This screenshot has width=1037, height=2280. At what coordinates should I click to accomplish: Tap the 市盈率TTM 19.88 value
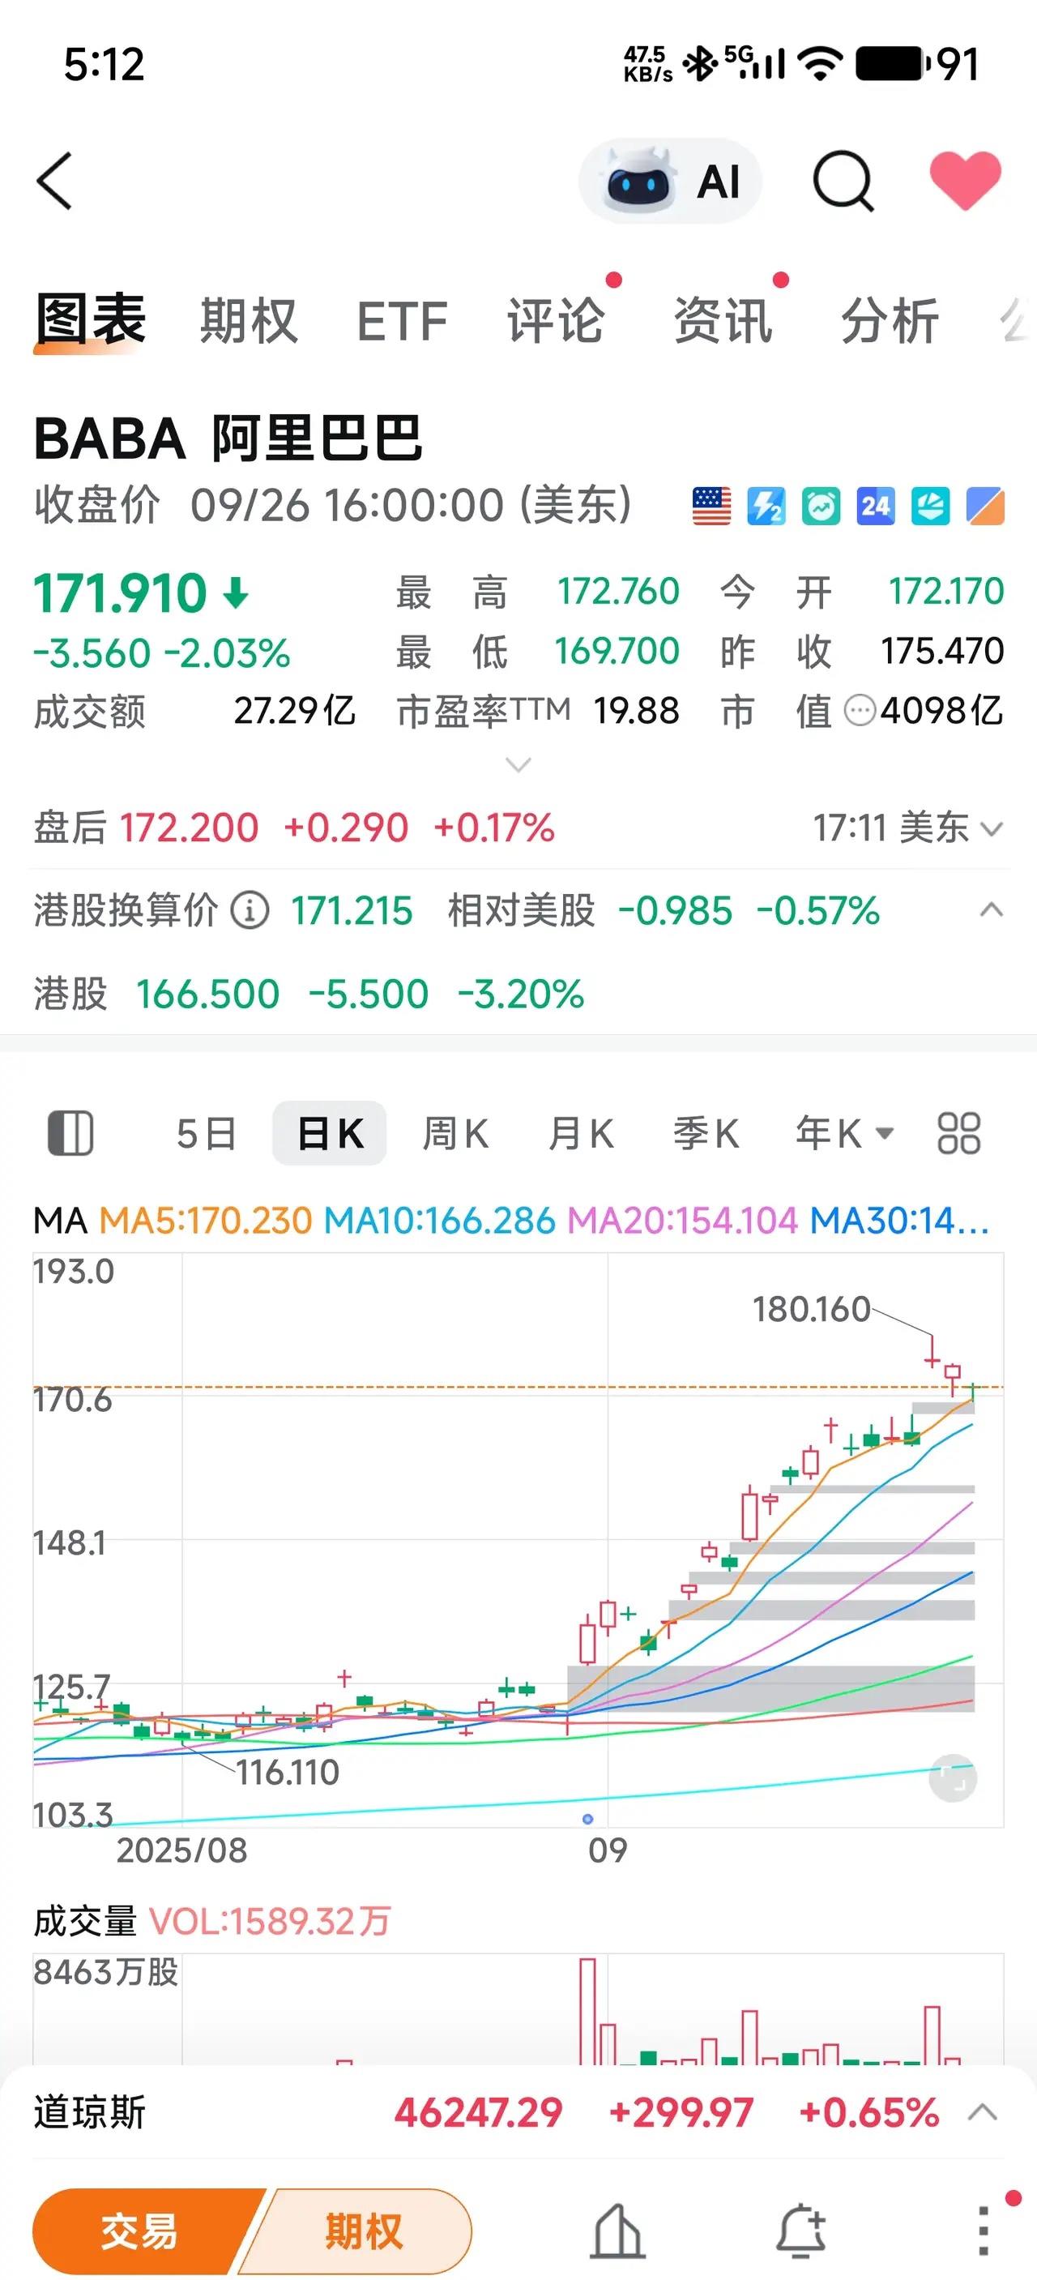tap(636, 710)
